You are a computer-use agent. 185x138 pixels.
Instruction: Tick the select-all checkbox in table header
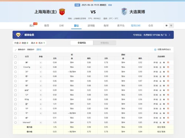(x=16, y=57)
